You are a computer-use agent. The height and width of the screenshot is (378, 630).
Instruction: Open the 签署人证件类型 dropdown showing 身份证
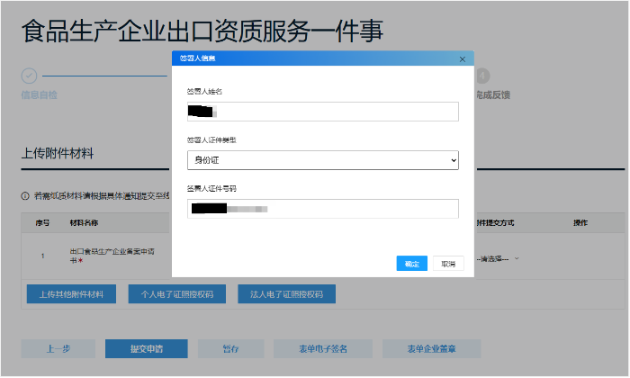[322, 160]
